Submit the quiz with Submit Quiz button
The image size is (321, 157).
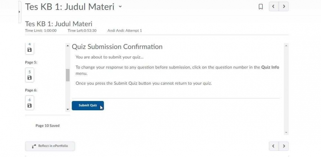point(88,106)
